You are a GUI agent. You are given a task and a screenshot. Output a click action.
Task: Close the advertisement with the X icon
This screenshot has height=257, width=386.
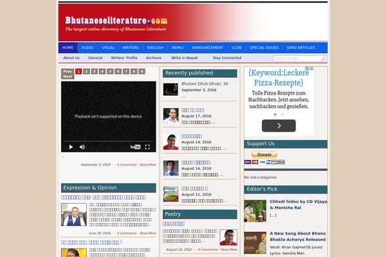pos(311,69)
